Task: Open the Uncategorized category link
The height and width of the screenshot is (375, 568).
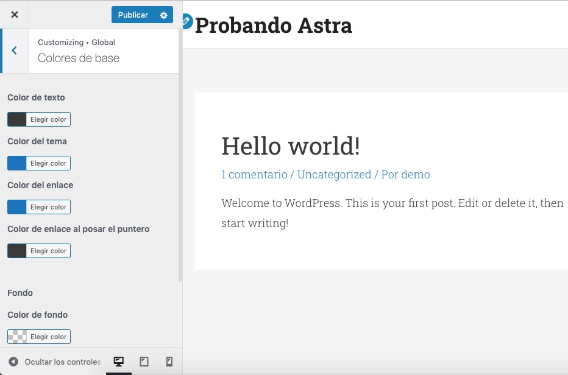Action: (x=334, y=175)
